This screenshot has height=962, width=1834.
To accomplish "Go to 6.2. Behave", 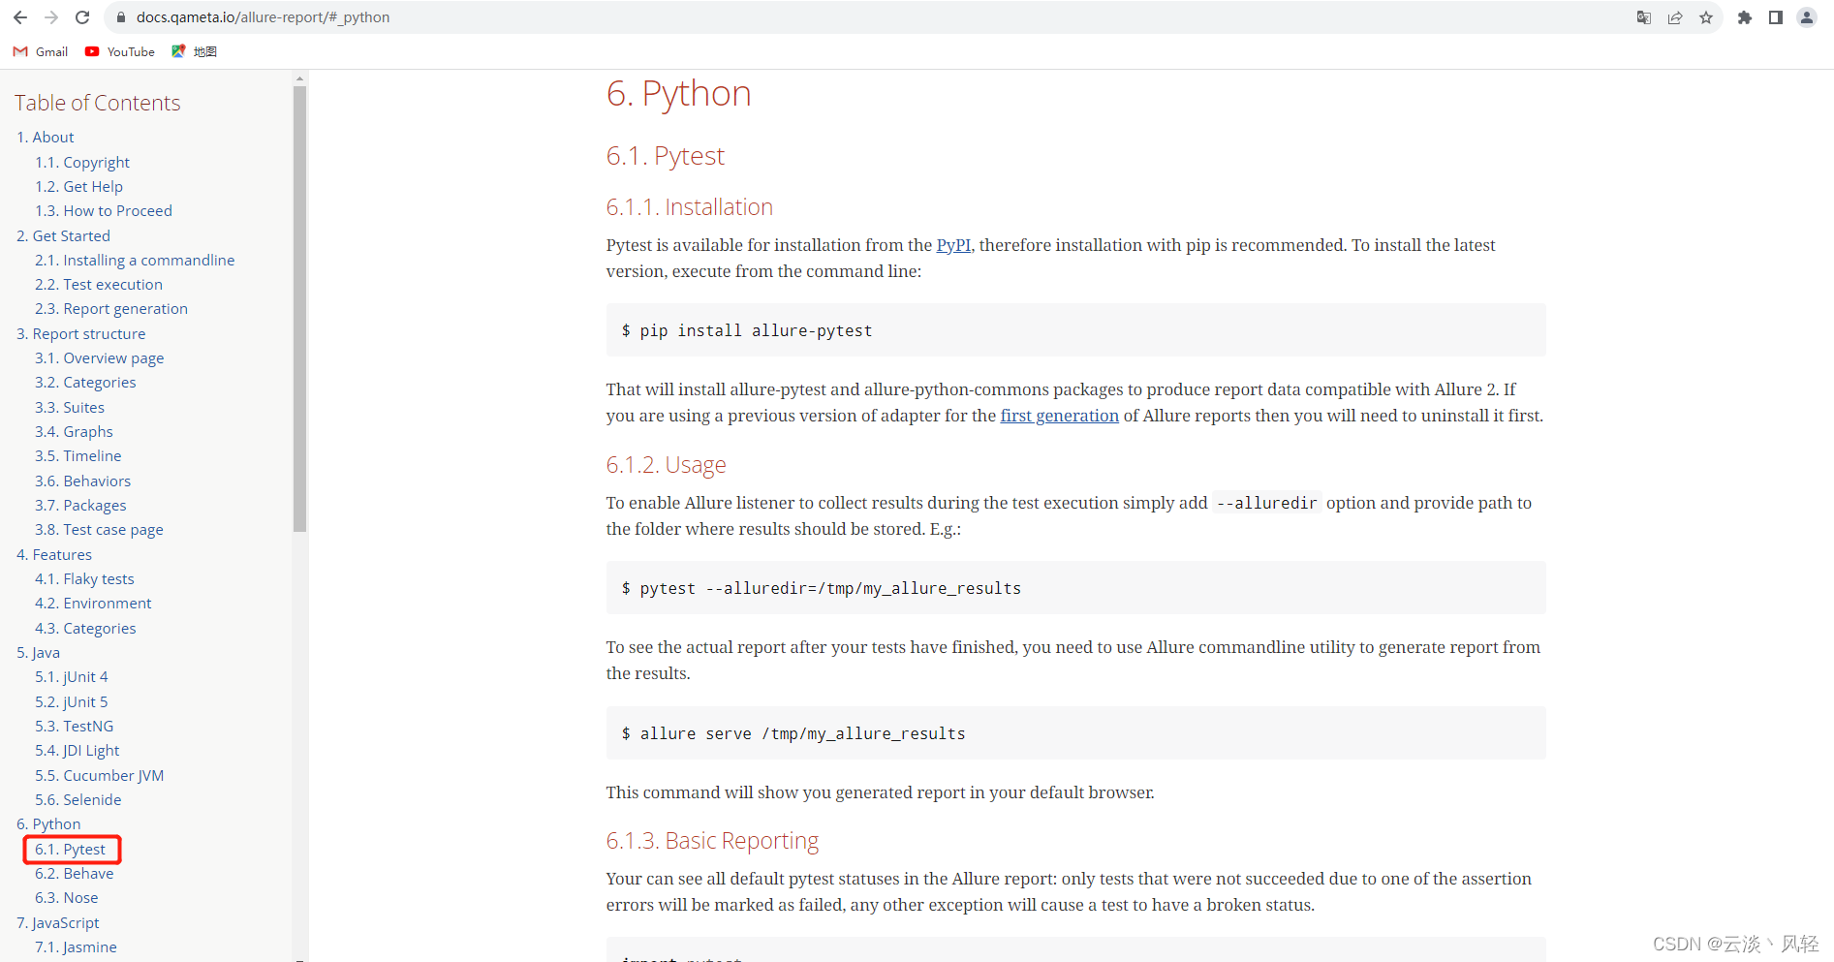I will [74, 874].
